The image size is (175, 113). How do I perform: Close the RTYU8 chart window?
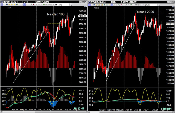[x=173, y=2]
